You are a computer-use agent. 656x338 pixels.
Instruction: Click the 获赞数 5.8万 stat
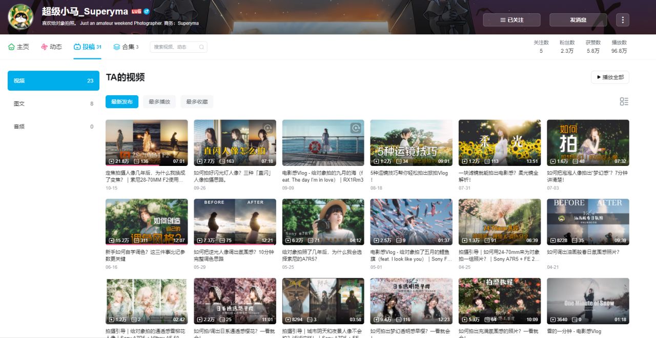coord(593,47)
